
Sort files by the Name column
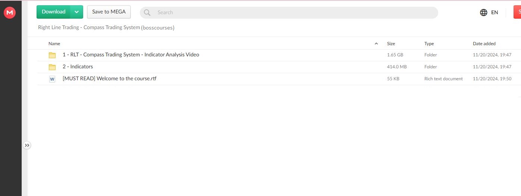tap(54, 44)
